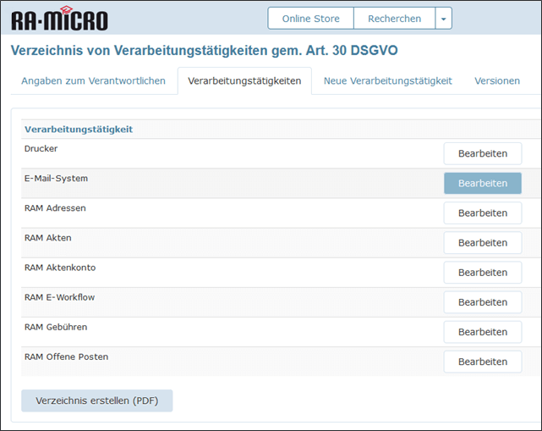Image resolution: width=542 pixels, height=431 pixels.
Task: Click Bearbeiten for RAM Offene Posten
Action: click(482, 361)
